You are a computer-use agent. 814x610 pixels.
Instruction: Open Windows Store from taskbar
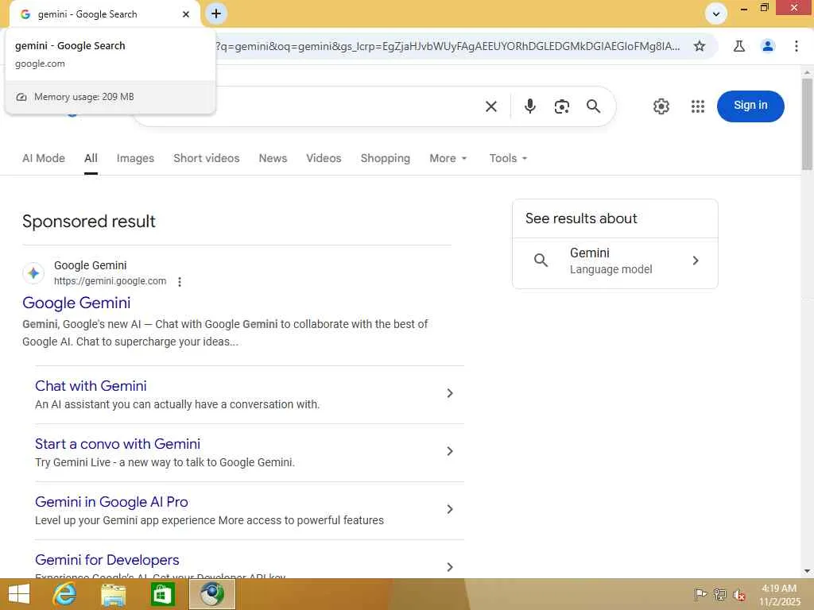162,594
